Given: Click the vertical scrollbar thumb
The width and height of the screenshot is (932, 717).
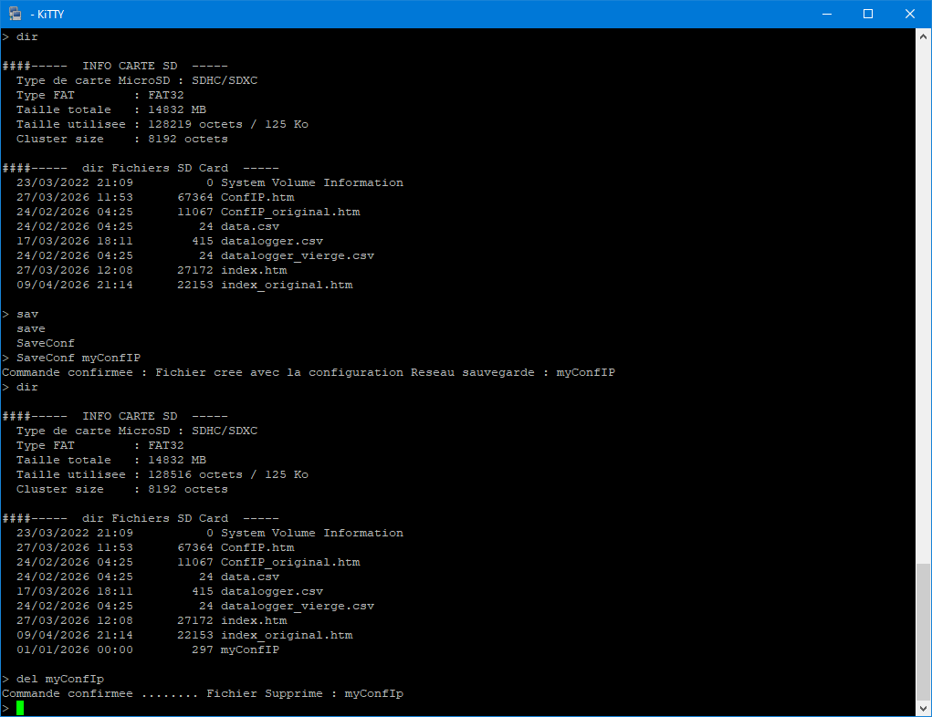Looking at the screenshot, I should point(923,631).
